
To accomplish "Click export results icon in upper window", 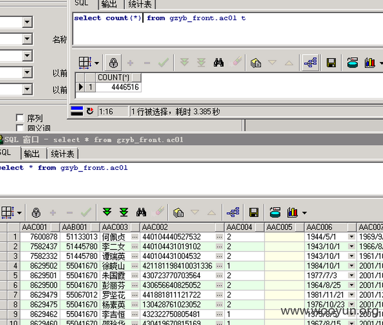I will (353, 63).
